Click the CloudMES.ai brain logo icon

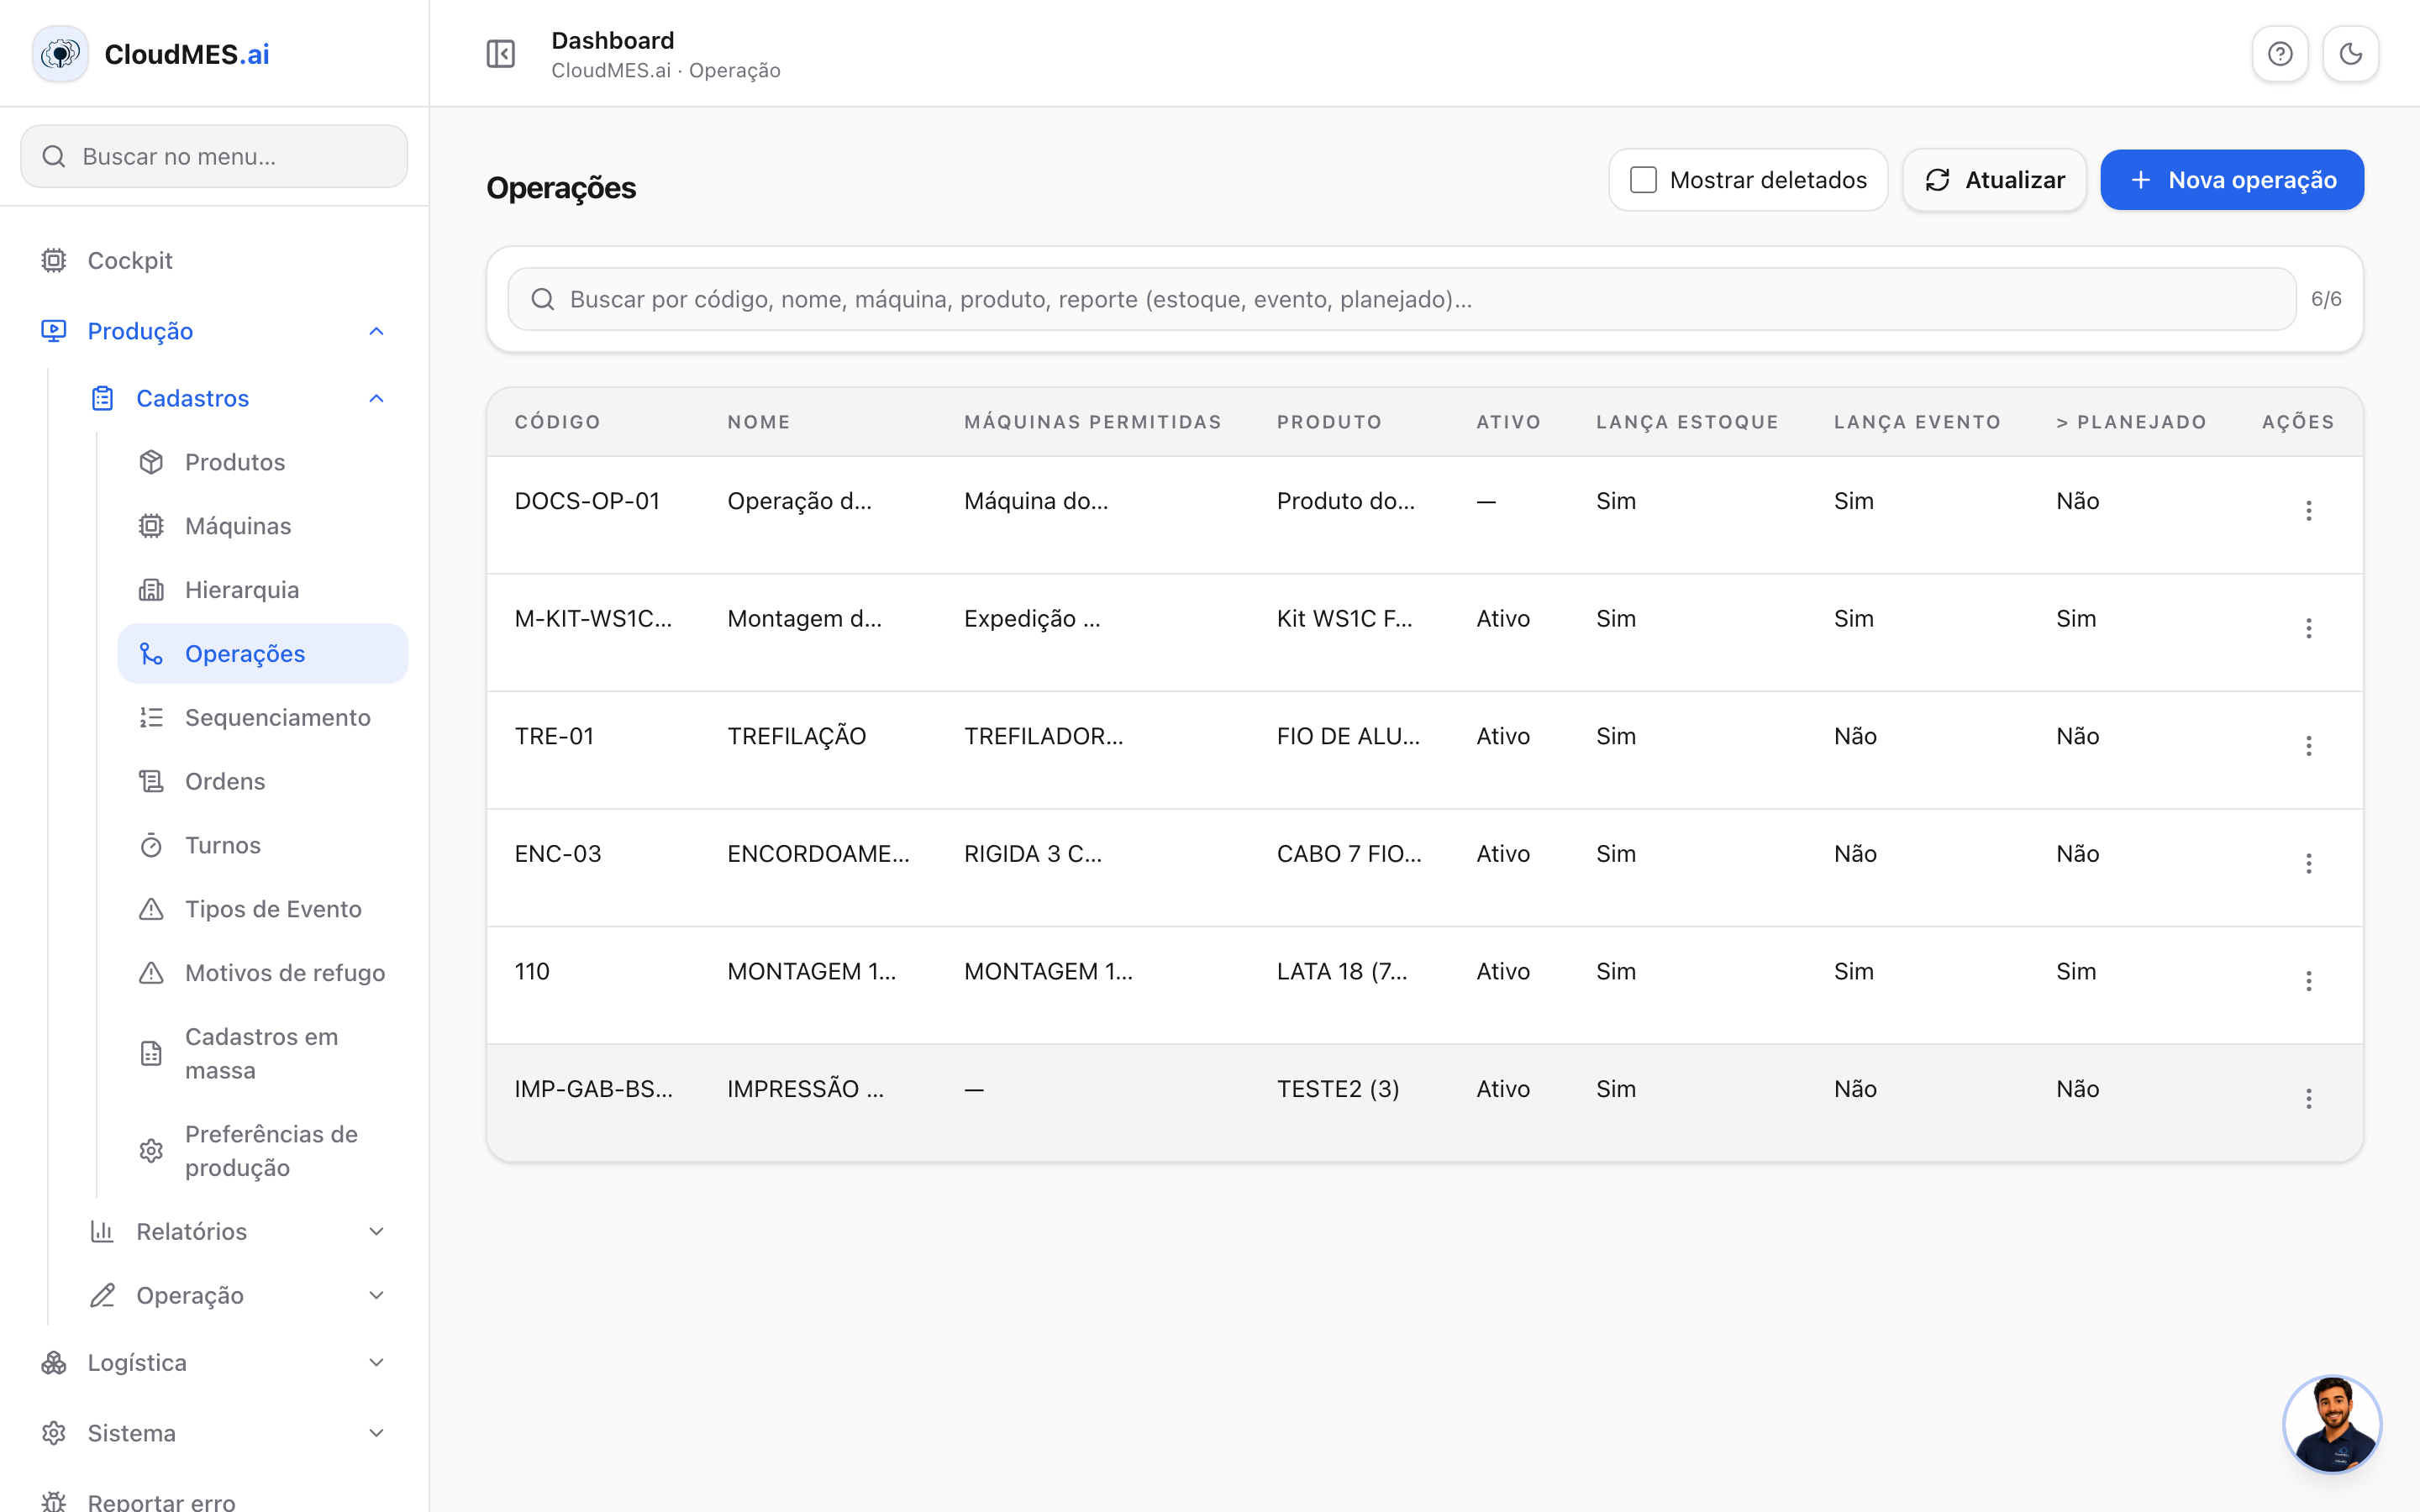point(60,54)
